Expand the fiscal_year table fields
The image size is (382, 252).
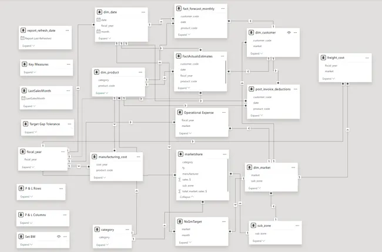(28, 167)
